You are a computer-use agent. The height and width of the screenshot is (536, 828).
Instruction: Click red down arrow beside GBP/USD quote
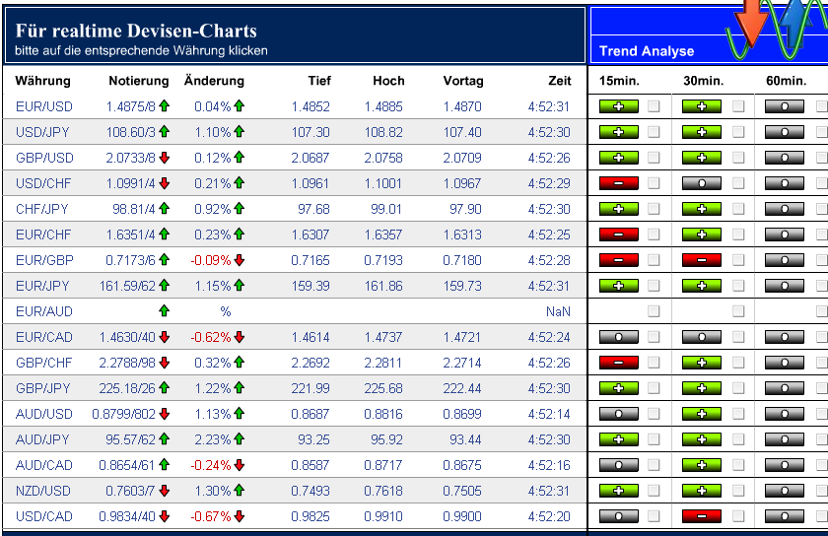pyautogui.click(x=165, y=157)
